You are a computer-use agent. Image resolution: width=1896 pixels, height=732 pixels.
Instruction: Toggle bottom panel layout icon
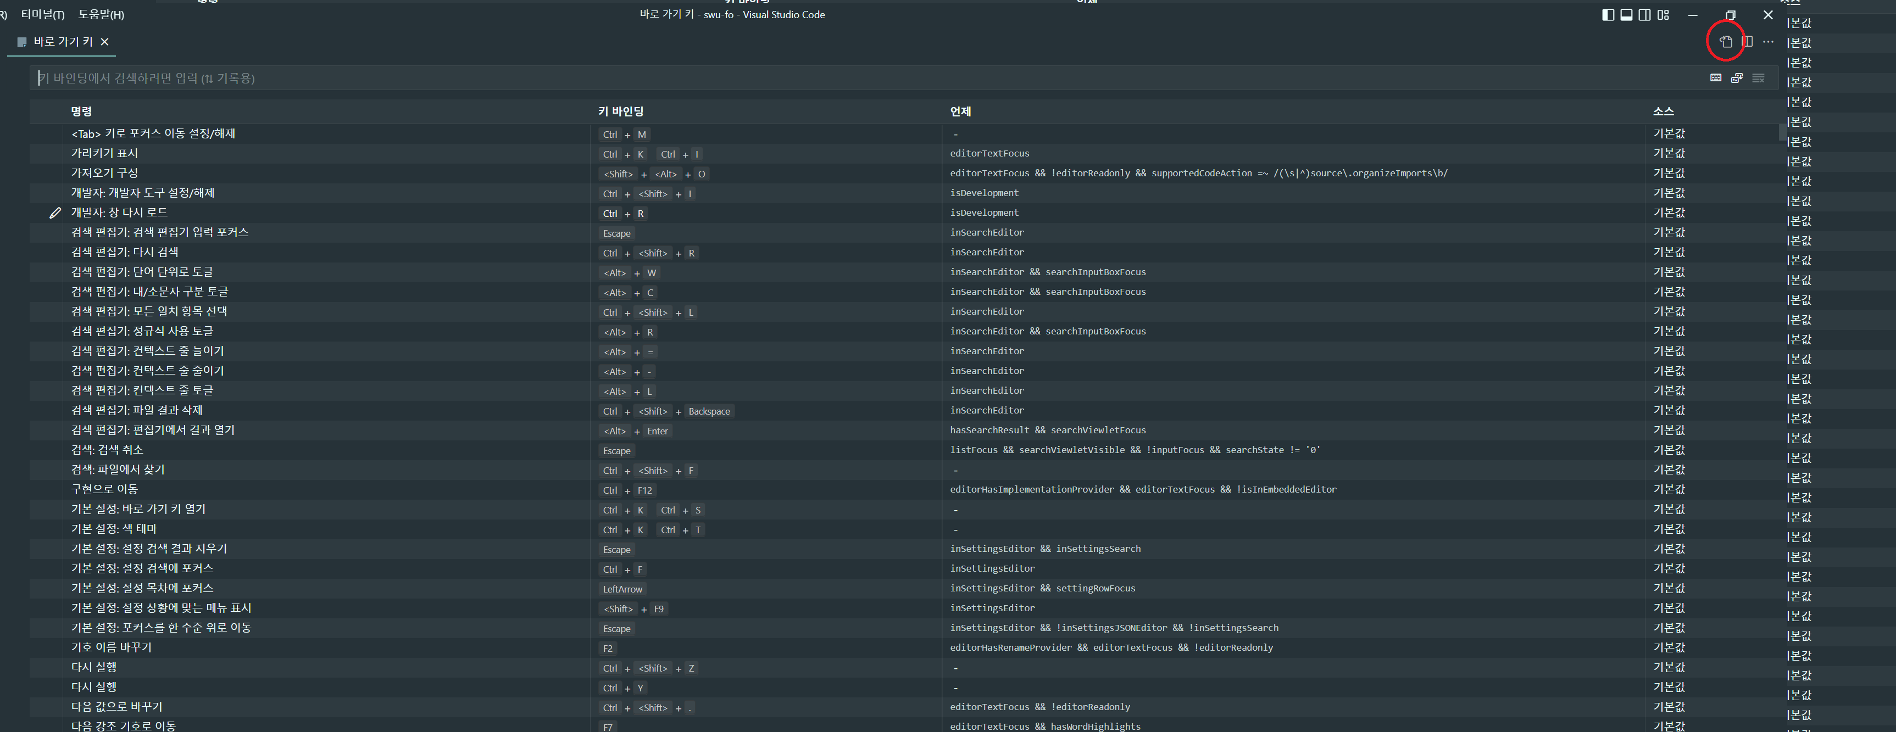(1627, 15)
